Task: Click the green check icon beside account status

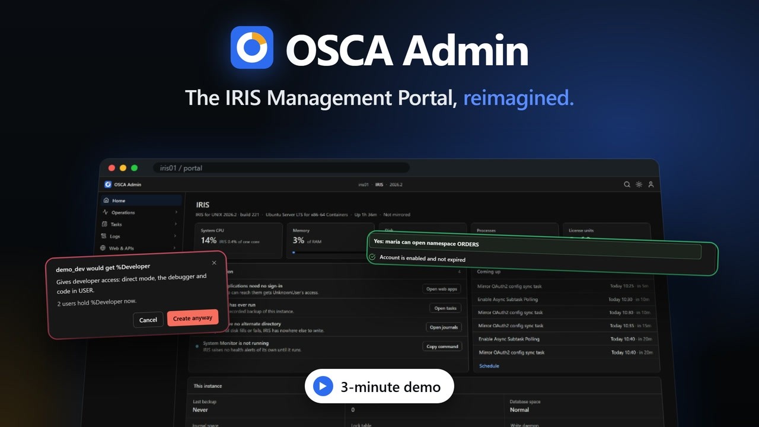Action: 372,257
